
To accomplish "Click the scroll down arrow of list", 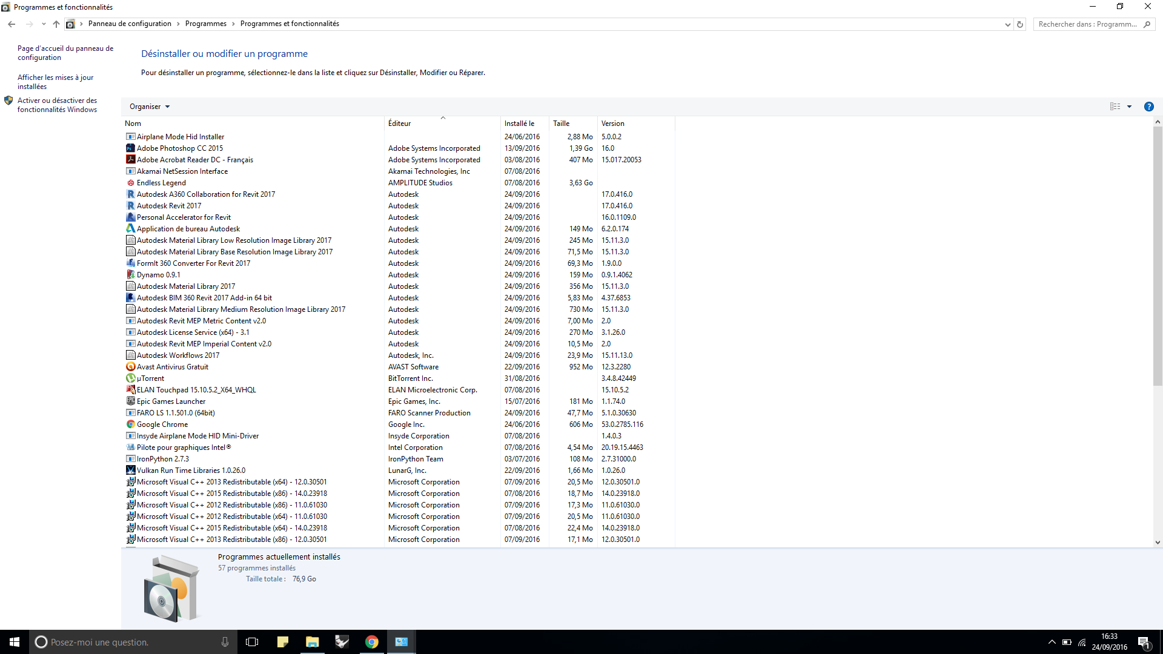I will 1158,543.
